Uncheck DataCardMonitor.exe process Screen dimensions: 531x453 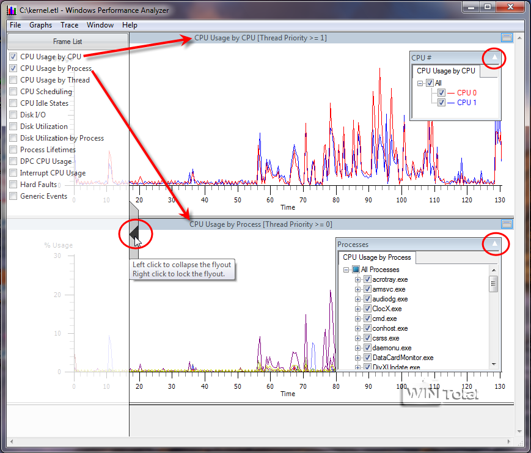point(367,358)
